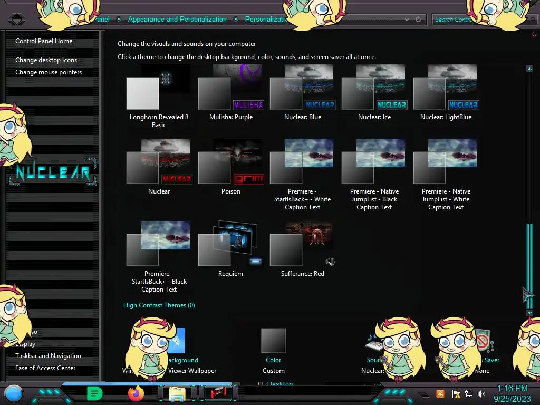Image resolution: width=540 pixels, height=405 pixels.
Task: Click the High Contrast Themes heading
Action: tap(159, 305)
